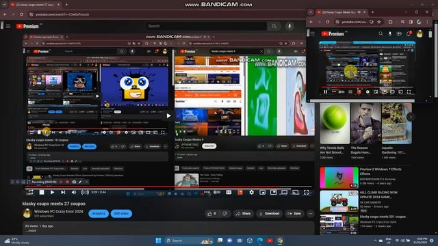The image size is (438, 246).
Task: Open the Aquatic Gardening 101 short
Action: click(x=396, y=131)
